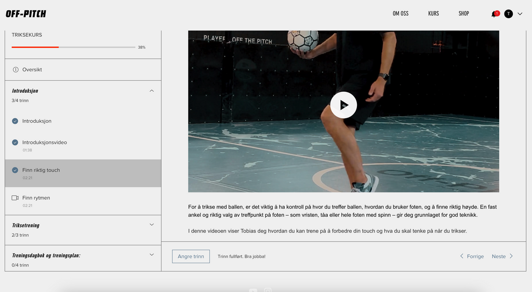The image size is (532, 292).
Task: Open the Introduksjonsvideo step
Action: (83, 146)
